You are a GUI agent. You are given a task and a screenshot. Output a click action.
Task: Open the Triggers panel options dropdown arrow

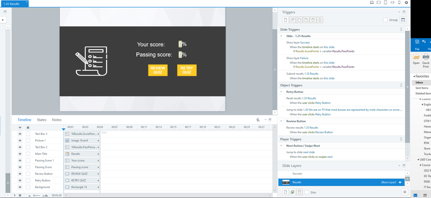pos(400,12)
